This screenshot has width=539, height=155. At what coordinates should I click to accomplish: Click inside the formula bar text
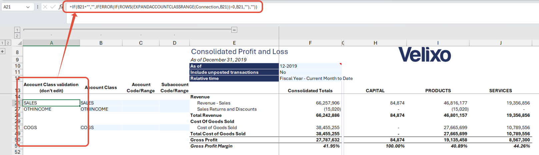pyautogui.click(x=163, y=7)
